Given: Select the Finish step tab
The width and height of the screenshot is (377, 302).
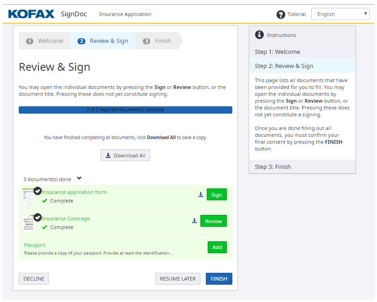Looking at the screenshot, I should pyautogui.click(x=157, y=41).
